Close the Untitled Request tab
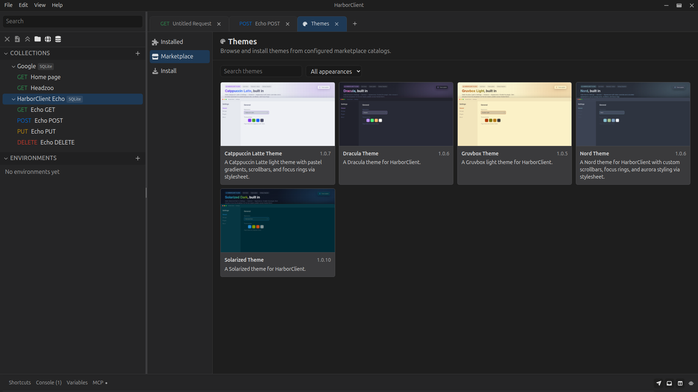 pos(219,24)
